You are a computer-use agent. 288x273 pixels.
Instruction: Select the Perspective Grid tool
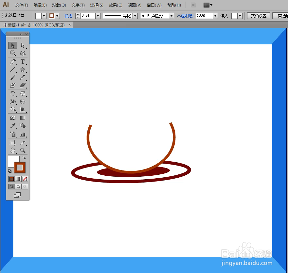(x=23, y=110)
